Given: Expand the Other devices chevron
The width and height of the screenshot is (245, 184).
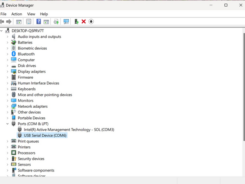Looking at the screenshot, I should point(7,112).
